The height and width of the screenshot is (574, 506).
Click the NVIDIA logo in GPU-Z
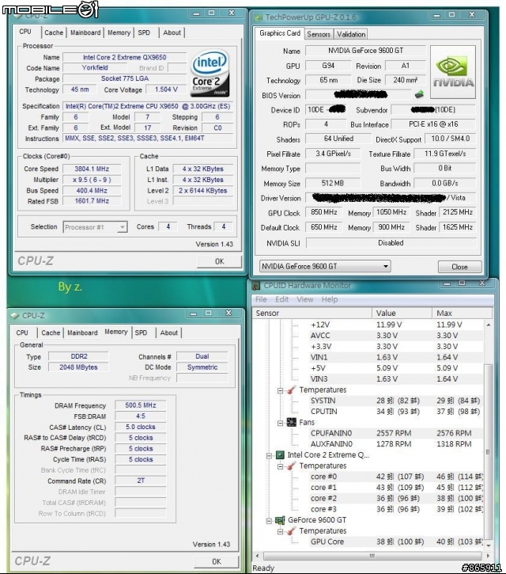(x=453, y=72)
